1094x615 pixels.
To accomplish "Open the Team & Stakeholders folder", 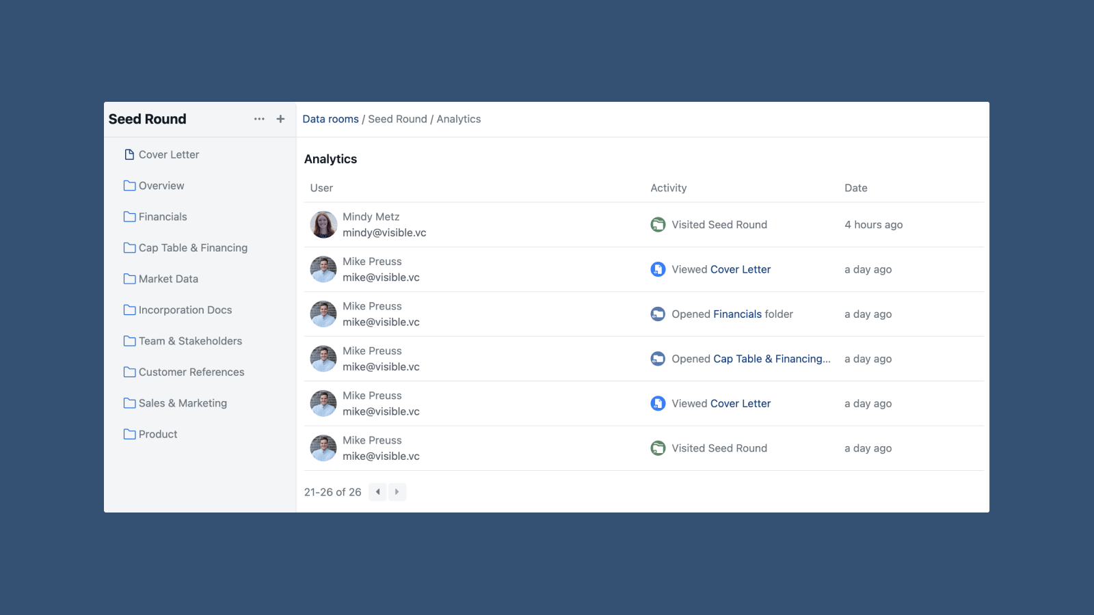I will coord(183,341).
